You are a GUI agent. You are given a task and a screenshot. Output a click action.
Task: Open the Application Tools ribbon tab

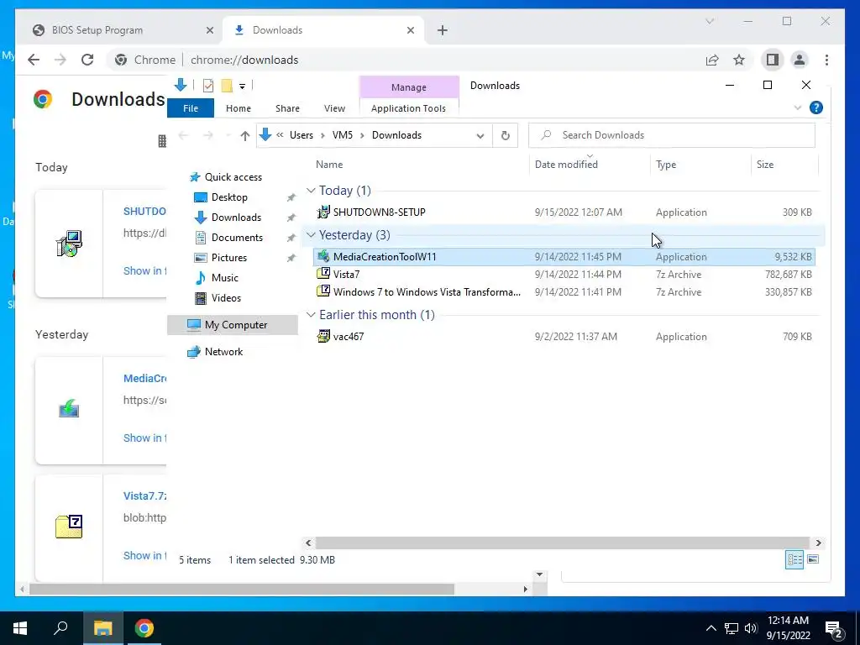[408, 108]
